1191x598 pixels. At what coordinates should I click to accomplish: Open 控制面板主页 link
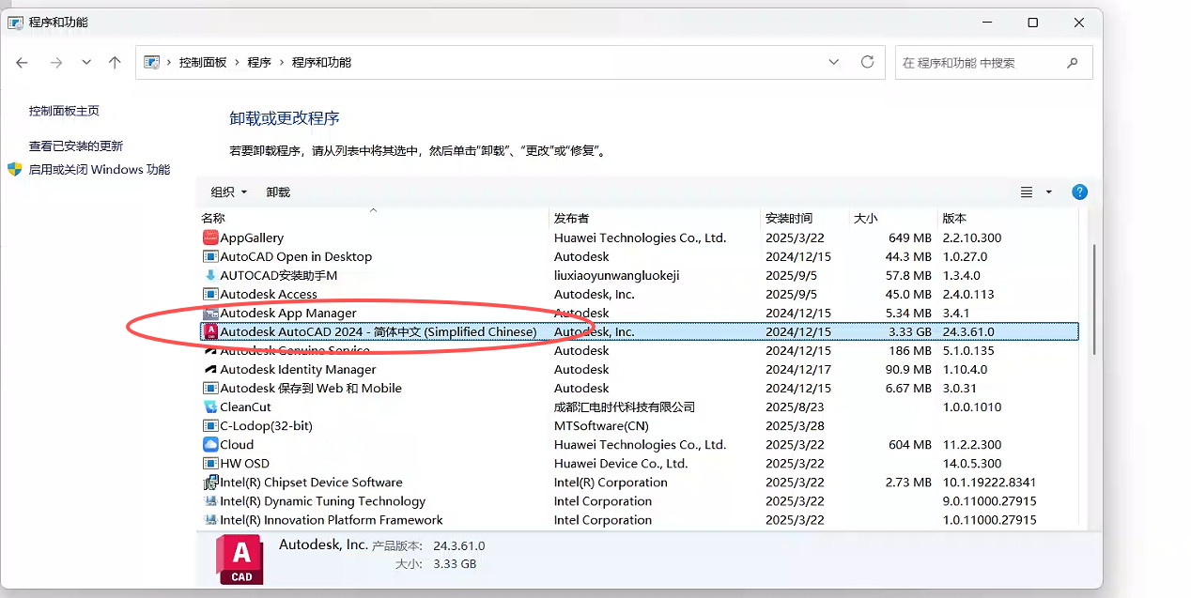coord(64,111)
